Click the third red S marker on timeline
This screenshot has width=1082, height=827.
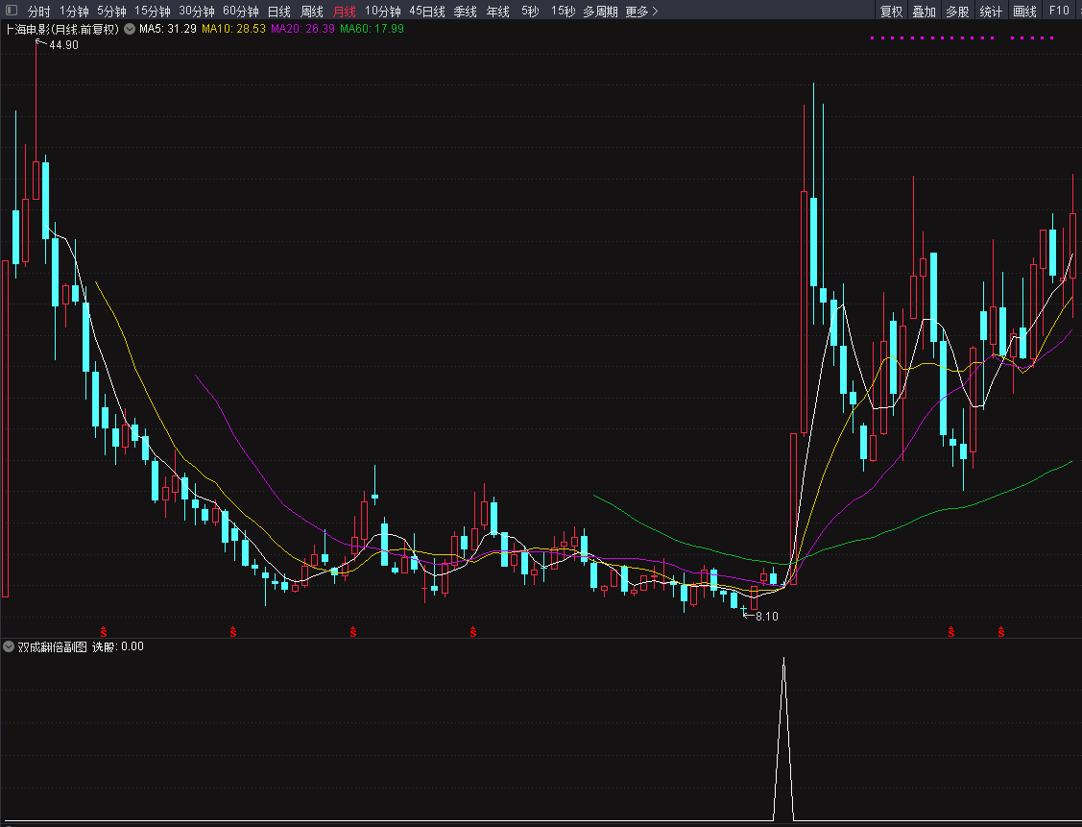(353, 632)
